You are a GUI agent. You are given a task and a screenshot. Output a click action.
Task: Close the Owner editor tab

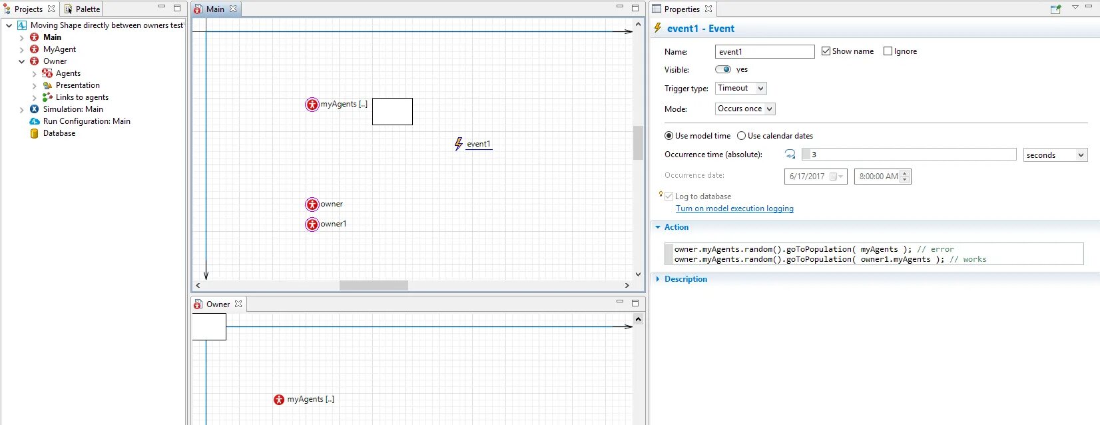pos(238,304)
